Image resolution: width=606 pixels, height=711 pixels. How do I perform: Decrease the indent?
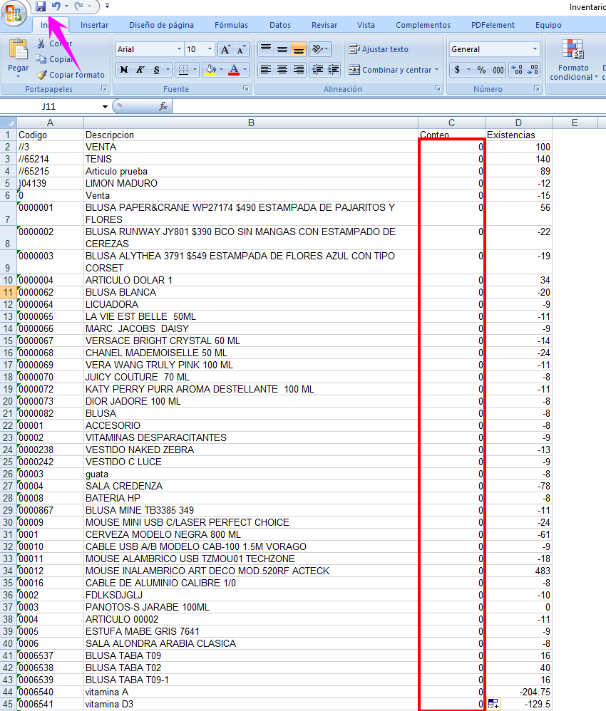point(317,70)
